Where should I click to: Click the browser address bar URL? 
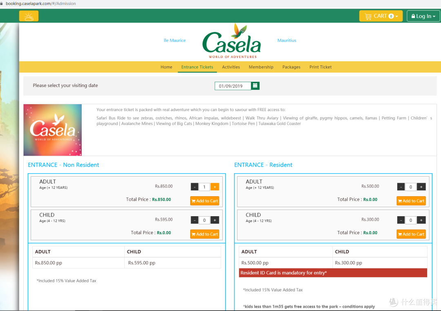[x=41, y=4]
